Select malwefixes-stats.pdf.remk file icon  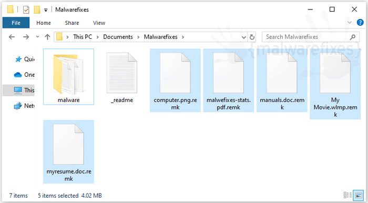pos(228,73)
